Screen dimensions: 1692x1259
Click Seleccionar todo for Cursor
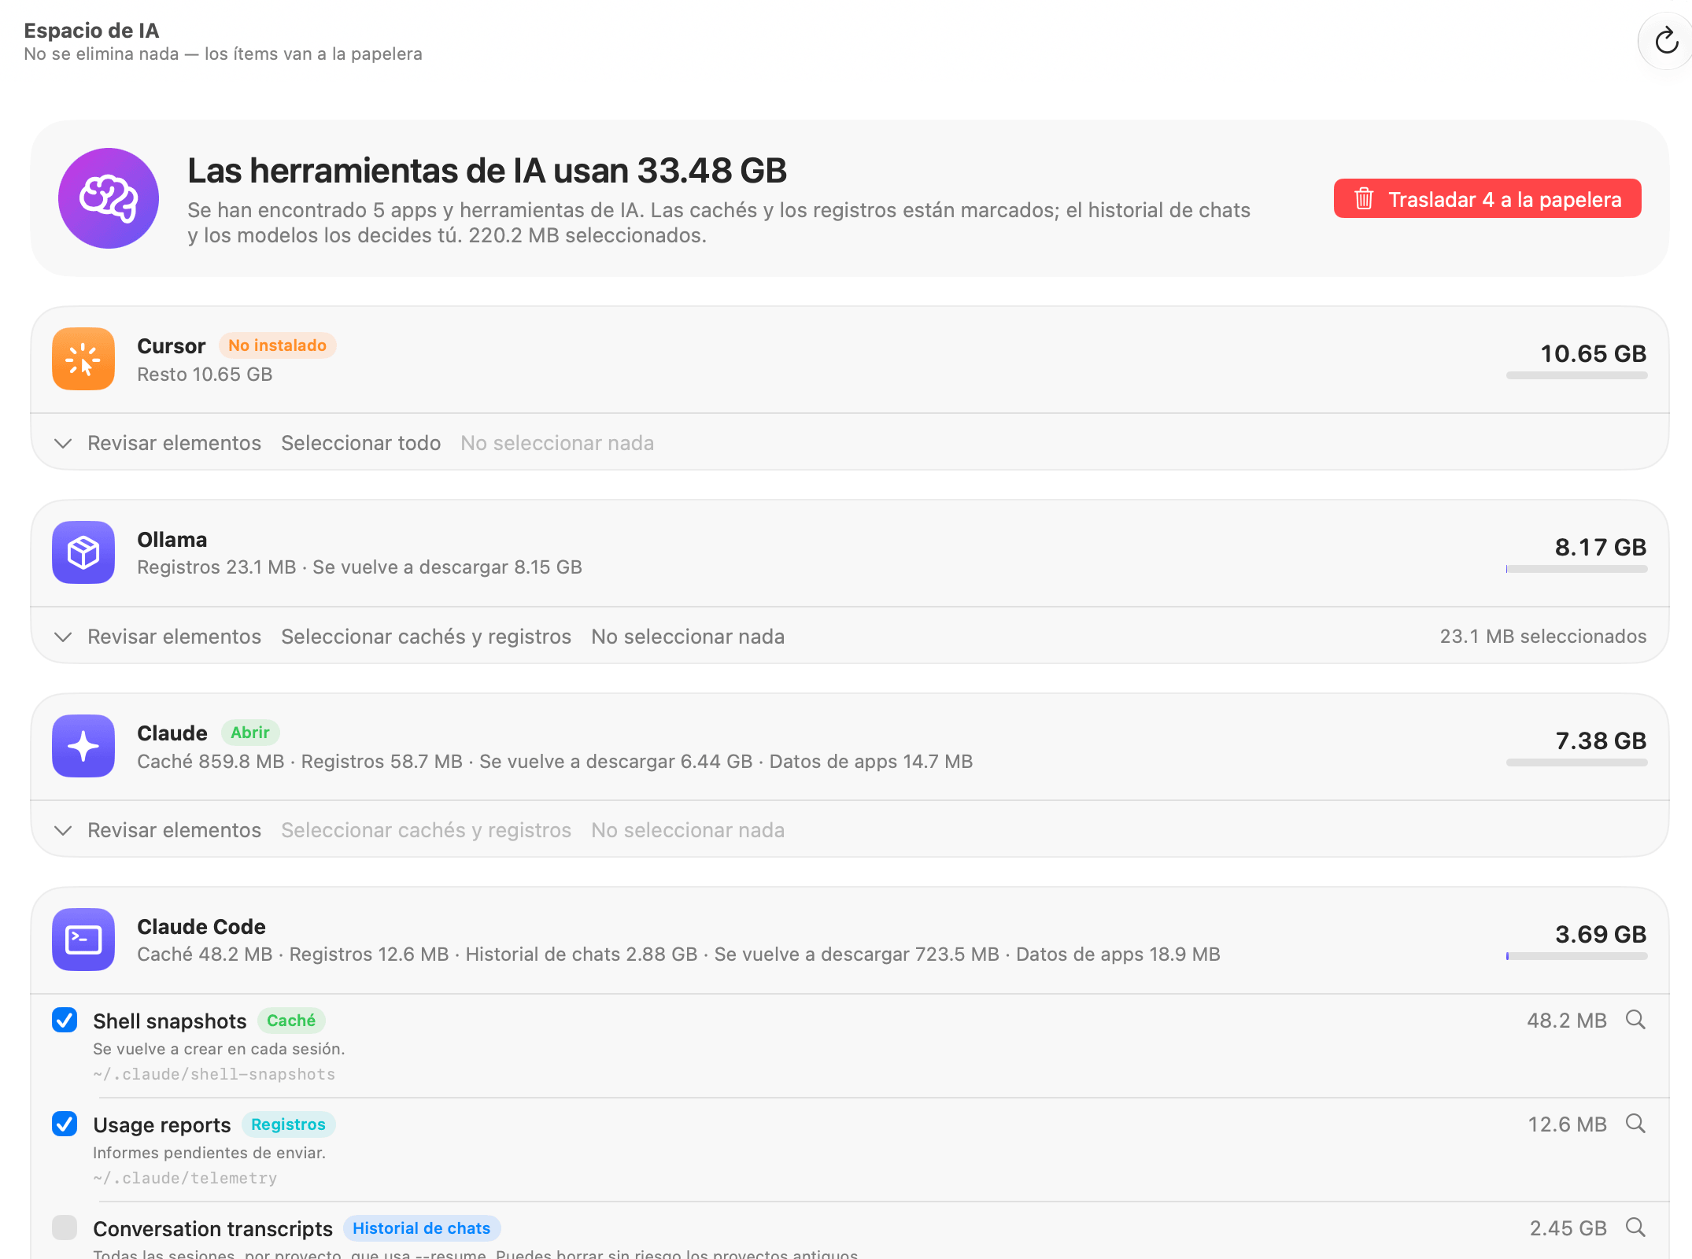click(361, 443)
